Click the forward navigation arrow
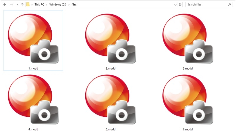The width and height of the screenshot is (236, 132). tap(12, 4)
